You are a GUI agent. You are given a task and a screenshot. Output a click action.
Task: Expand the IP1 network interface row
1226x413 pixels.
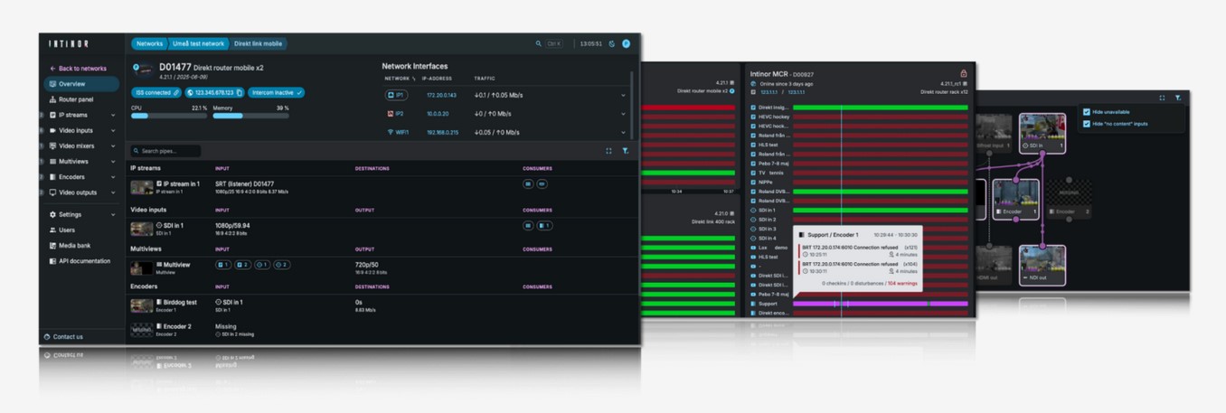tap(622, 95)
